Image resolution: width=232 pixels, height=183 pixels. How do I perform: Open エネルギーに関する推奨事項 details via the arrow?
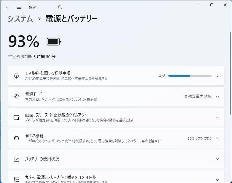pyautogui.click(x=218, y=76)
